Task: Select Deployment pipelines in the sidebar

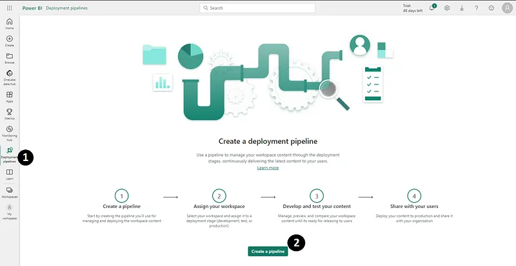Action: tap(10, 155)
